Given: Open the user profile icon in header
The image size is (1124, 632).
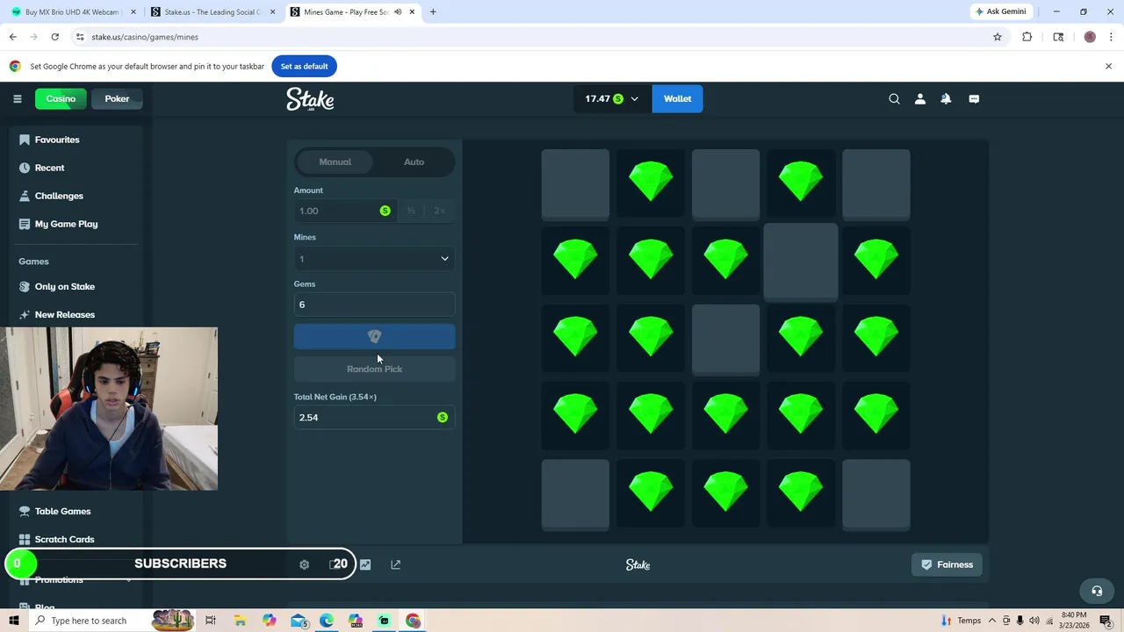Looking at the screenshot, I should 920,99.
